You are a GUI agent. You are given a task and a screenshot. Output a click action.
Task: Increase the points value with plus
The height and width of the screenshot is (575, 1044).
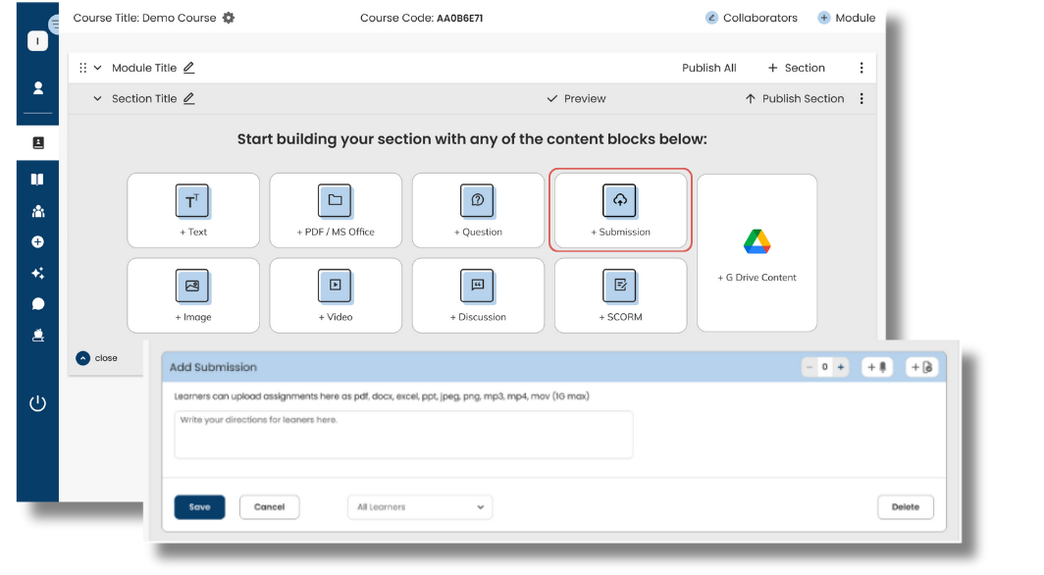coord(841,367)
